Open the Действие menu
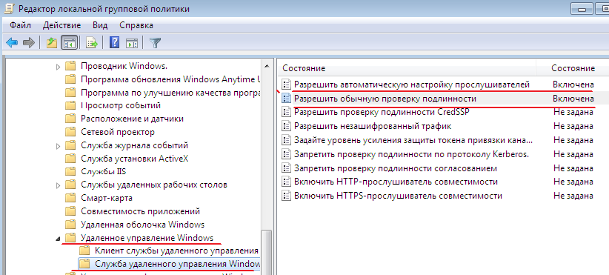The image size is (609, 275). click(61, 26)
